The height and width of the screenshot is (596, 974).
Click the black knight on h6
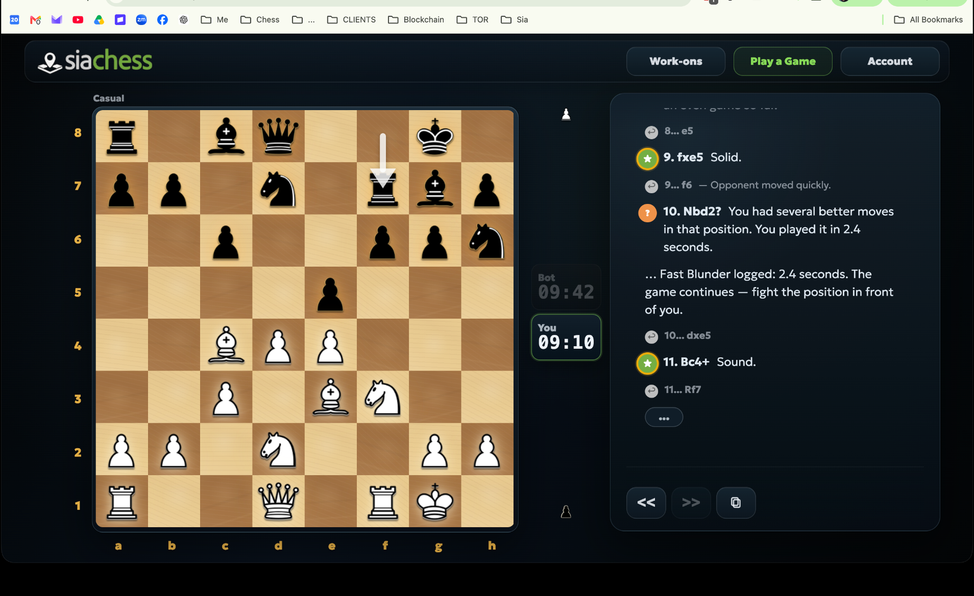click(487, 240)
